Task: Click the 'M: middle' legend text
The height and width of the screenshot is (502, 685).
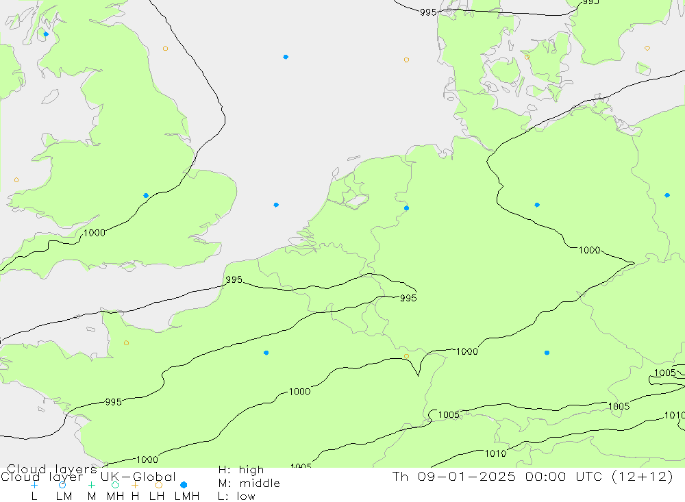Action: pyautogui.click(x=249, y=484)
